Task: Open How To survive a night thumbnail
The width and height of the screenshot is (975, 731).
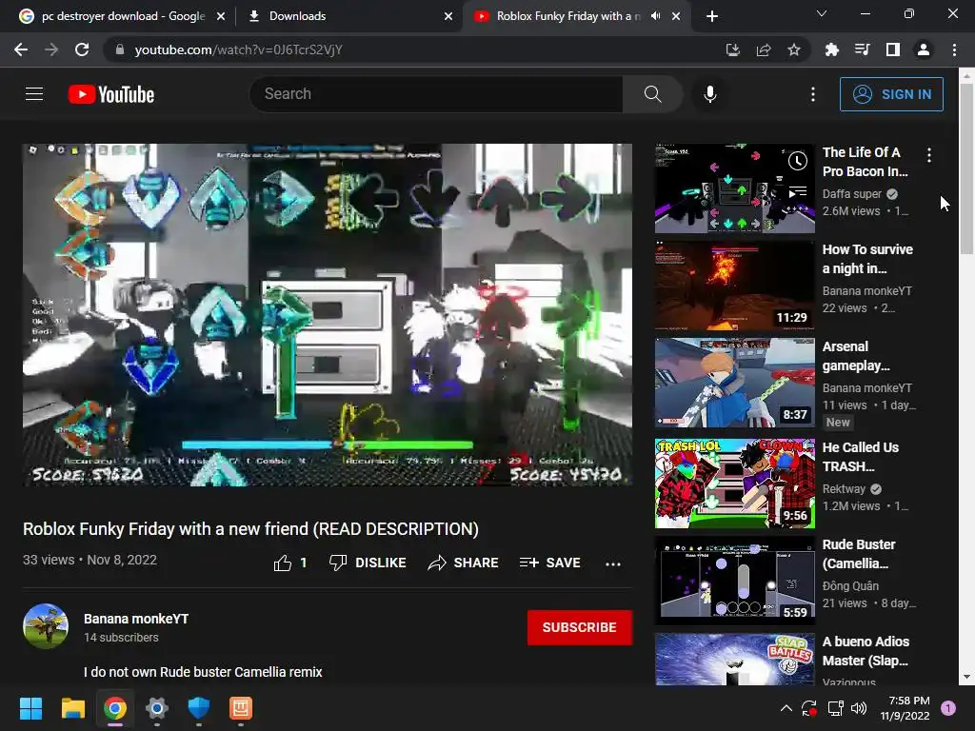Action: pos(734,286)
